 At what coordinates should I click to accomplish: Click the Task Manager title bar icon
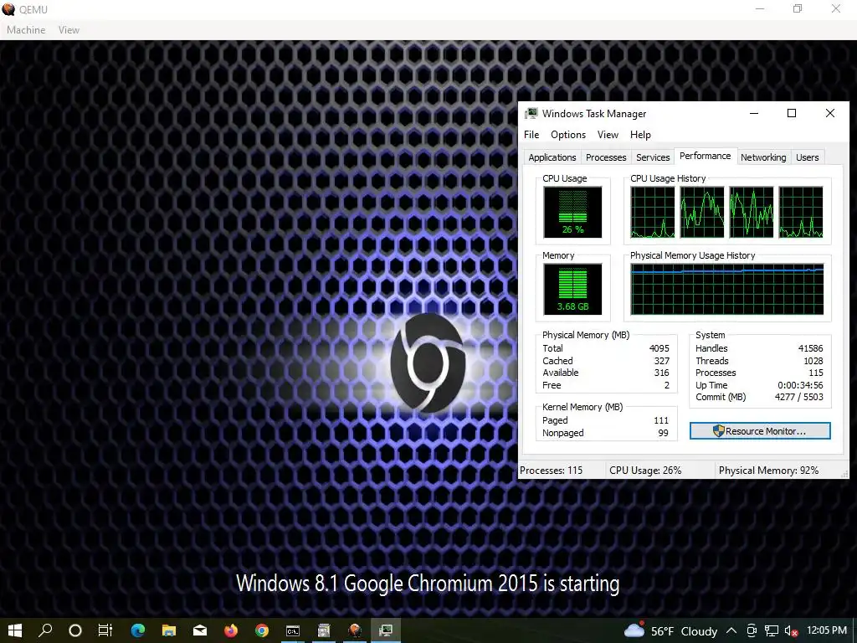click(x=531, y=113)
